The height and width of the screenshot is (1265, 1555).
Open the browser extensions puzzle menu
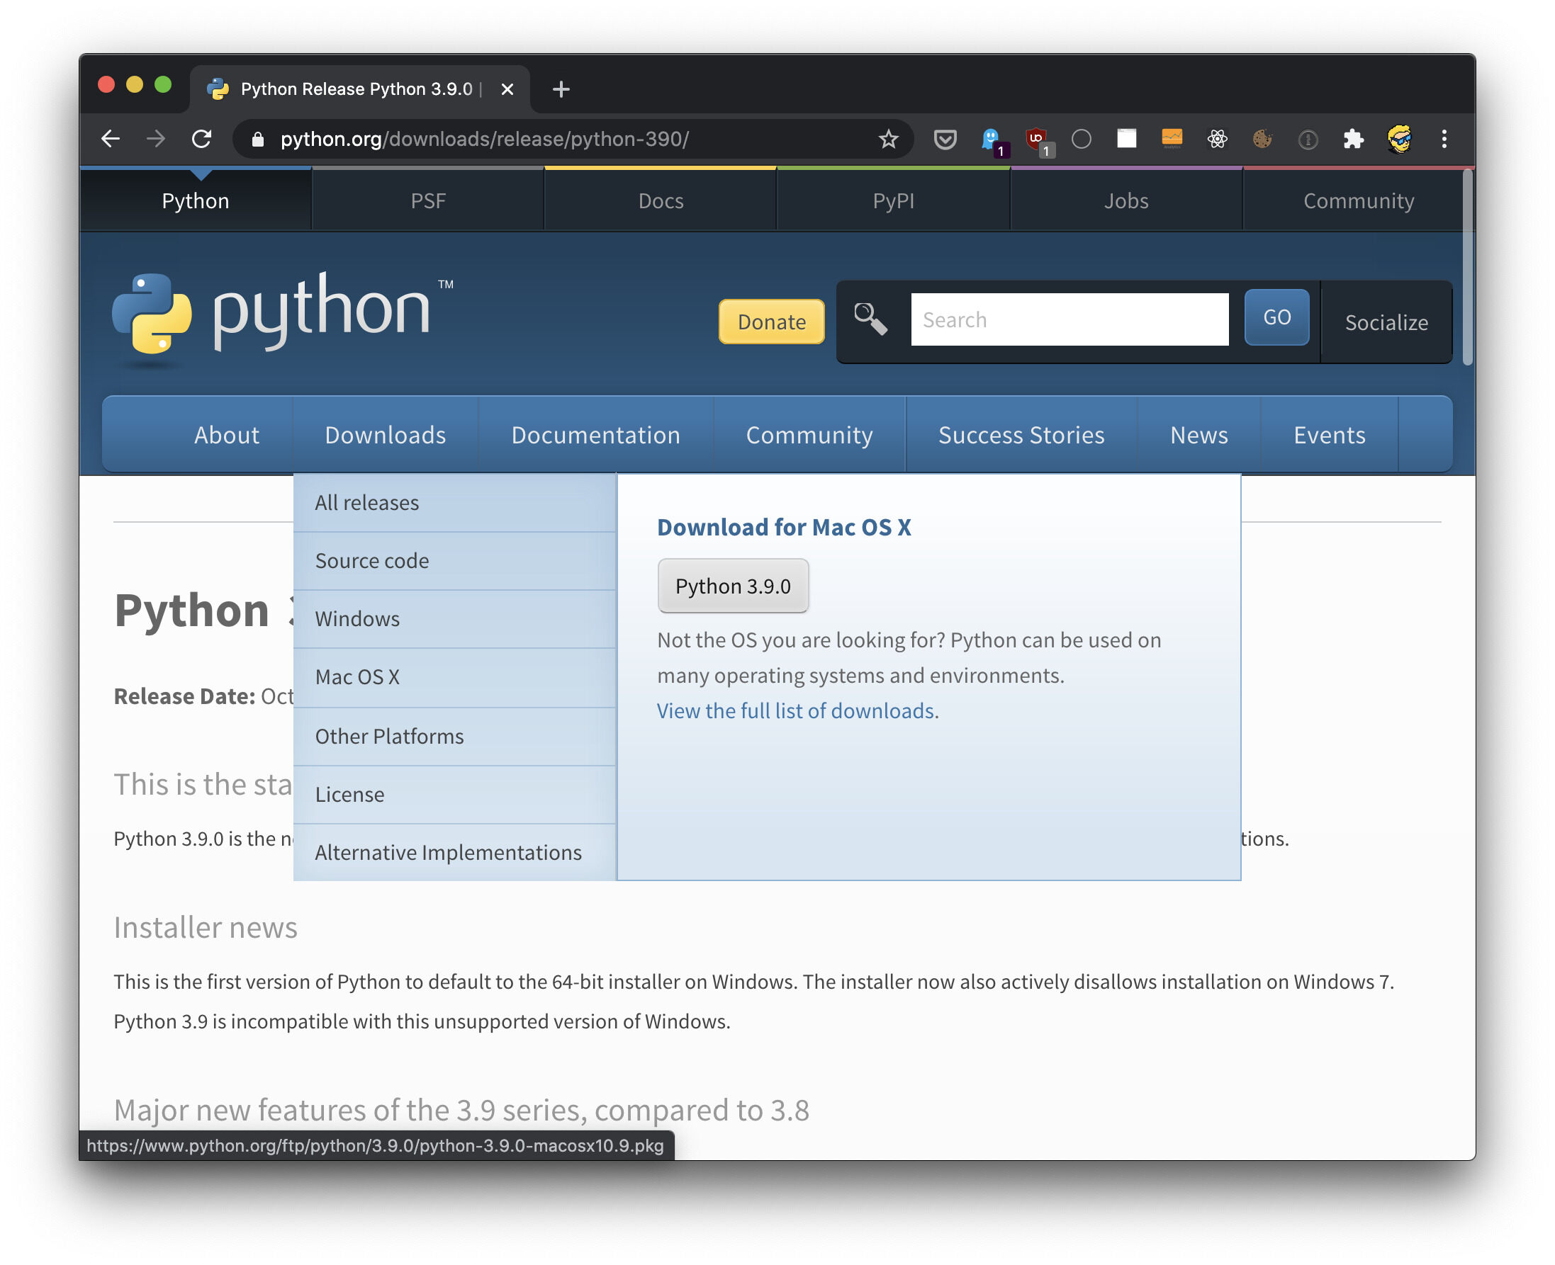tap(1354, 138)
